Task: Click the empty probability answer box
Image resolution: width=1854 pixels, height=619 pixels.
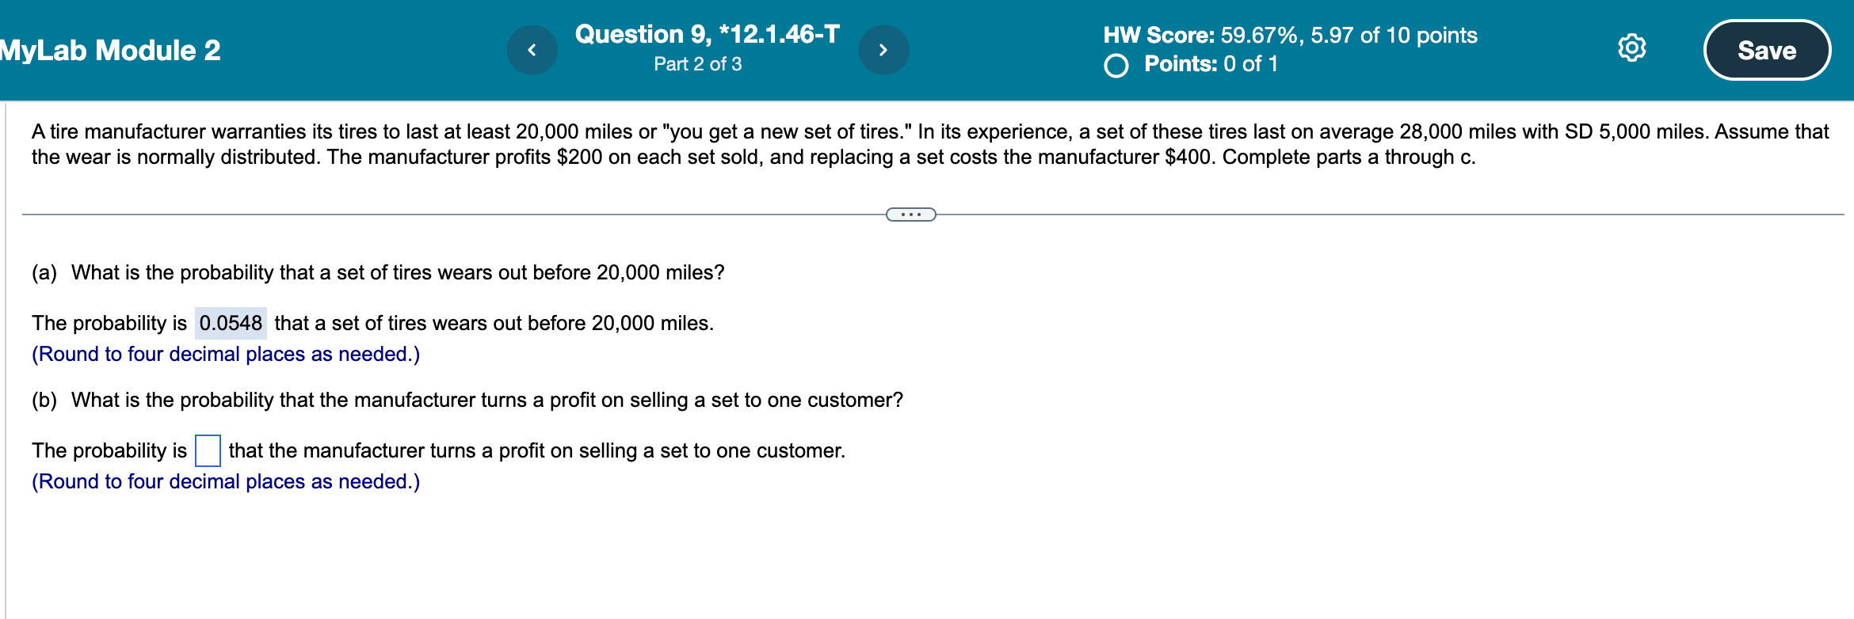Action: (208, 450)
